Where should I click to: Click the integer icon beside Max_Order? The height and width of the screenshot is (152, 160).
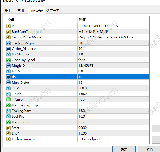point(9,83)
